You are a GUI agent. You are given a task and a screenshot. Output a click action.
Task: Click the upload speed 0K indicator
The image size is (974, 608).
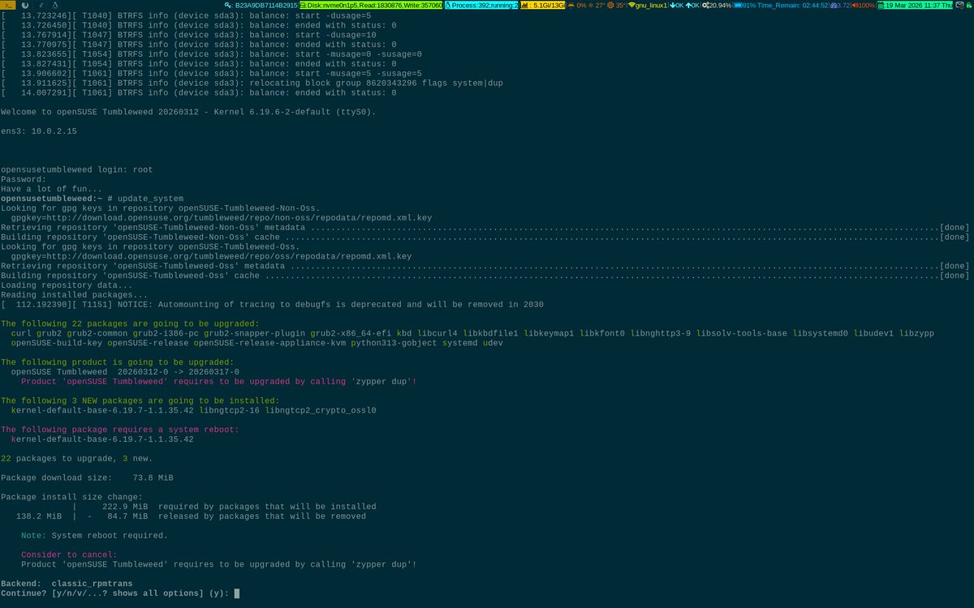693,5
